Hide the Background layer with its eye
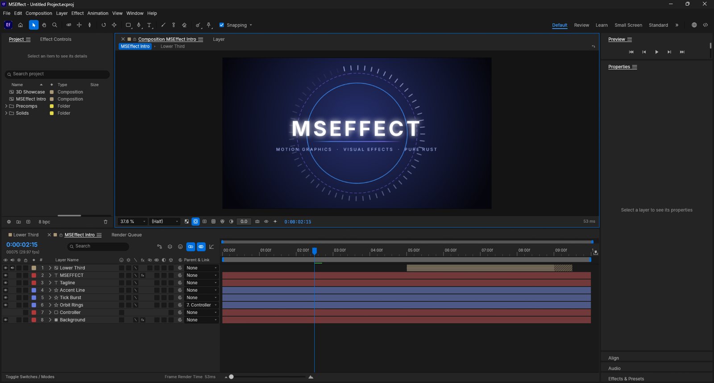 coord(5,320)
